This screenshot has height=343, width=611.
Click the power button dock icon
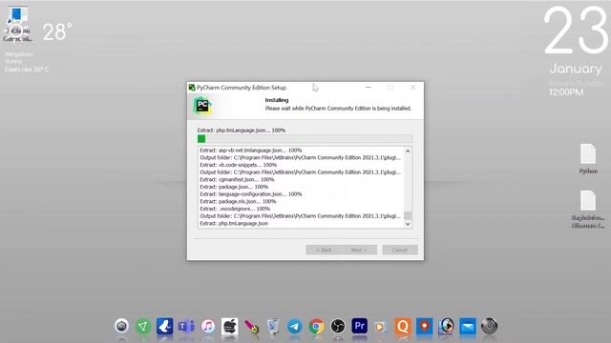click(489, 326)
